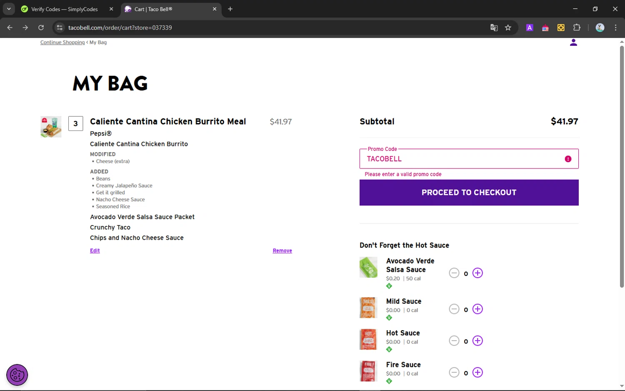
Task: Open Chrome's three-dot menu
Action: [x=615, y=28]
